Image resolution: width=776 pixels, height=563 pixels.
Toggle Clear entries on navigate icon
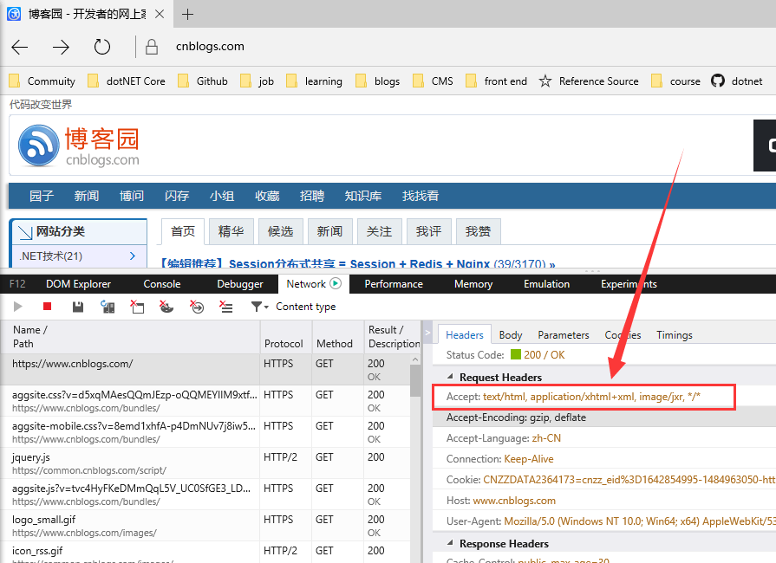197,307
